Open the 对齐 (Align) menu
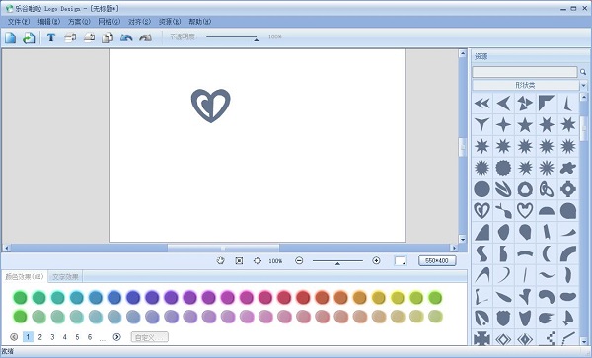Image resolution: width=592 pixels, height=358 pixels. (x=139, y=22)
